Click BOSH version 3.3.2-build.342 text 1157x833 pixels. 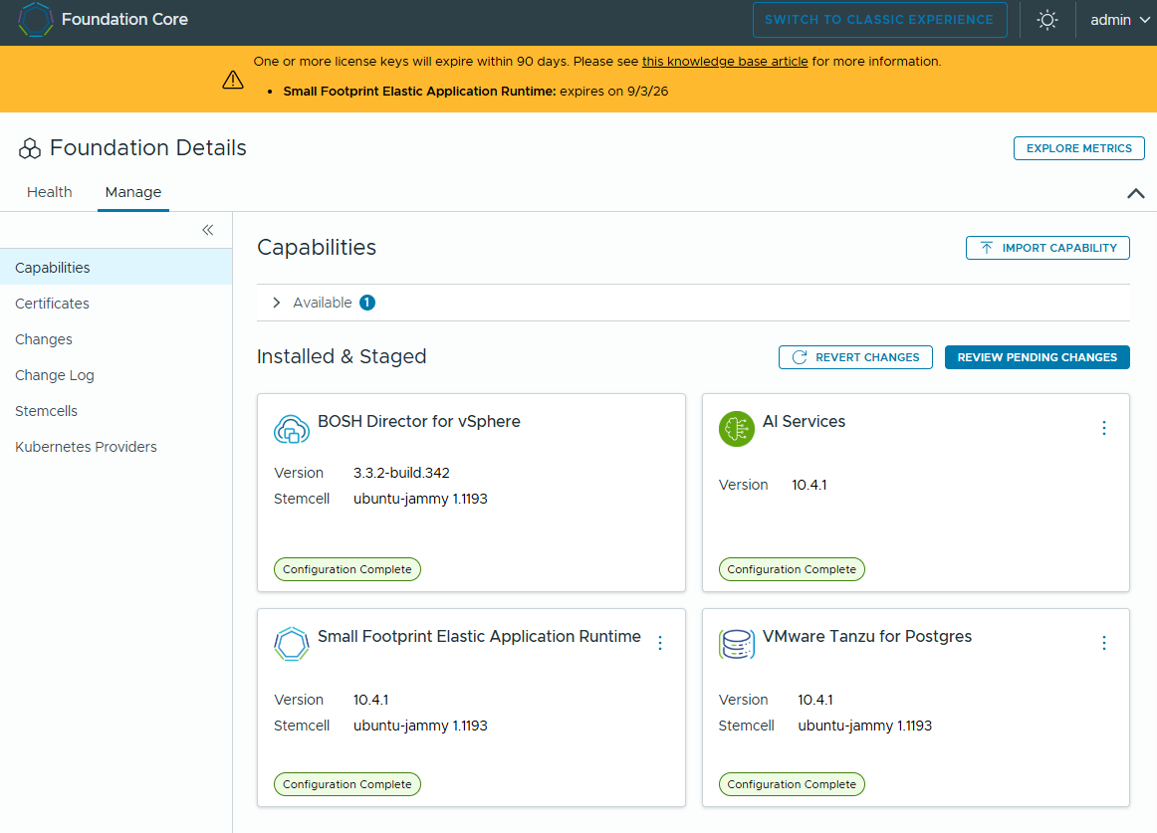click(401, 473)
